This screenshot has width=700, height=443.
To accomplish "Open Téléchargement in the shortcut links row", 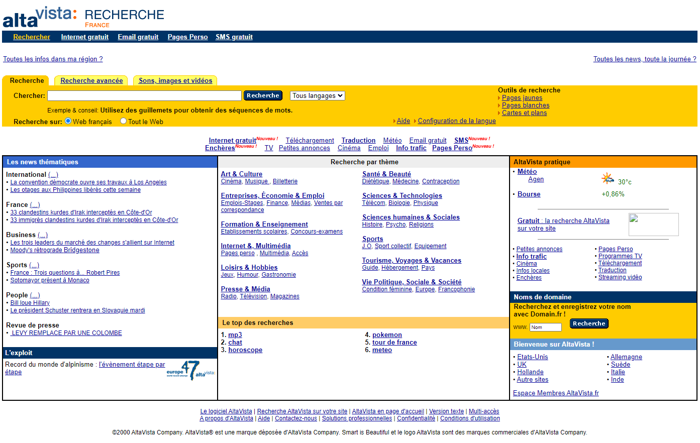I will click(x=310, y=140).
